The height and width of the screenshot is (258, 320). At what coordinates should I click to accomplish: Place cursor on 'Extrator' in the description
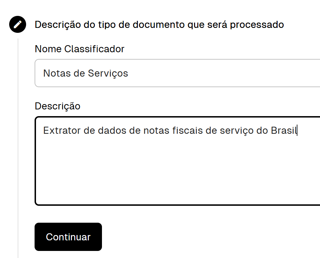coord(62,131)
